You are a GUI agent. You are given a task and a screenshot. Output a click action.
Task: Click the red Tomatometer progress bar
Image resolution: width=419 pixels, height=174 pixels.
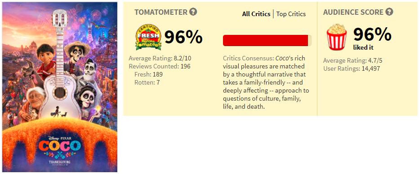(x=267, y=40)
